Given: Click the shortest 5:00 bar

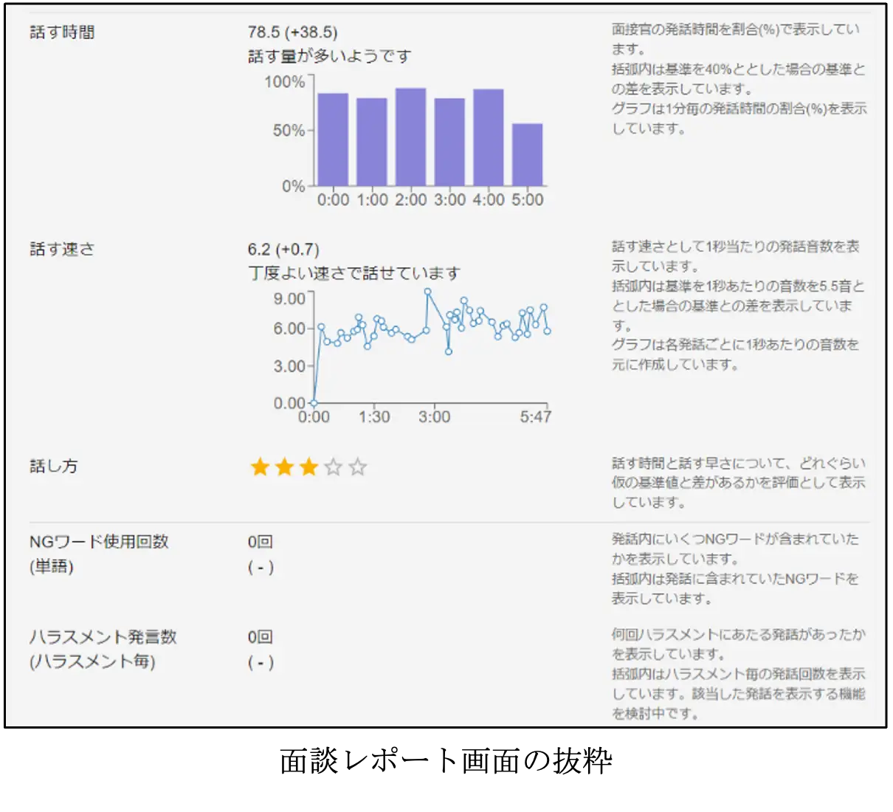Looking at the screenshot, I should pos(527,154).
